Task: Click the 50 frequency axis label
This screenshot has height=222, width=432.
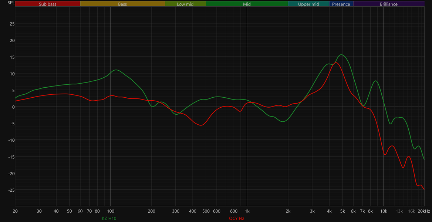Action: tap(70, 211)
